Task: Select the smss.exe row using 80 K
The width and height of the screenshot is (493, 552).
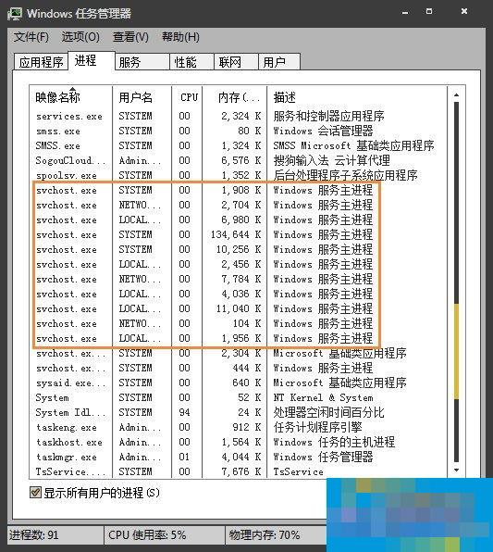Action: (x=238, y=131)
